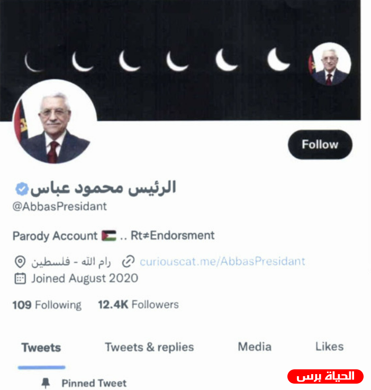Click the Pinned Tweet label

pos(94,383)
